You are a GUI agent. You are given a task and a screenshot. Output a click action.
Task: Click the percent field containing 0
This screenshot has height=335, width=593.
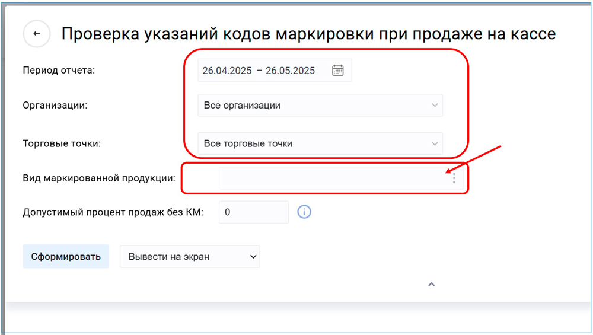pyautogui.click(x=253, y=212)
